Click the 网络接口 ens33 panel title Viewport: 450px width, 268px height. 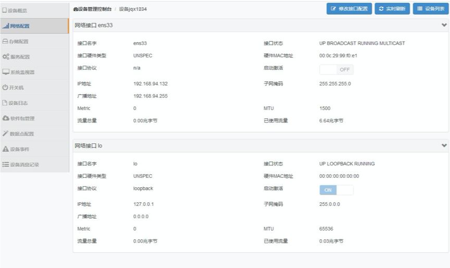point(94,25)
